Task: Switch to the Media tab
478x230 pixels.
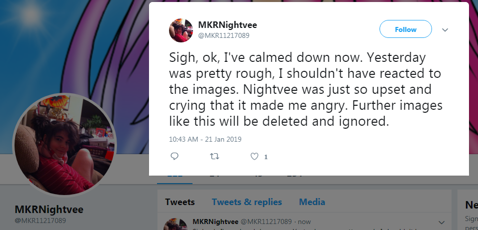Action: pos(312,202)
